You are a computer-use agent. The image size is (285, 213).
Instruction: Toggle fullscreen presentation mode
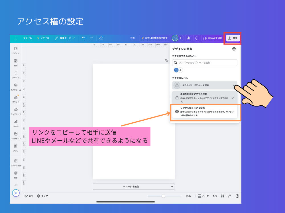[x=229, y=196]
